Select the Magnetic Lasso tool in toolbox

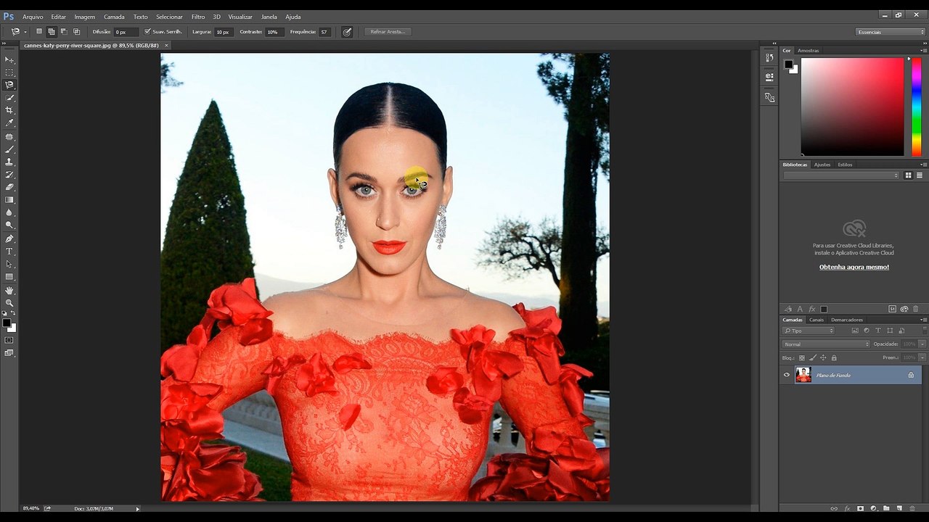tap(9, 85)
